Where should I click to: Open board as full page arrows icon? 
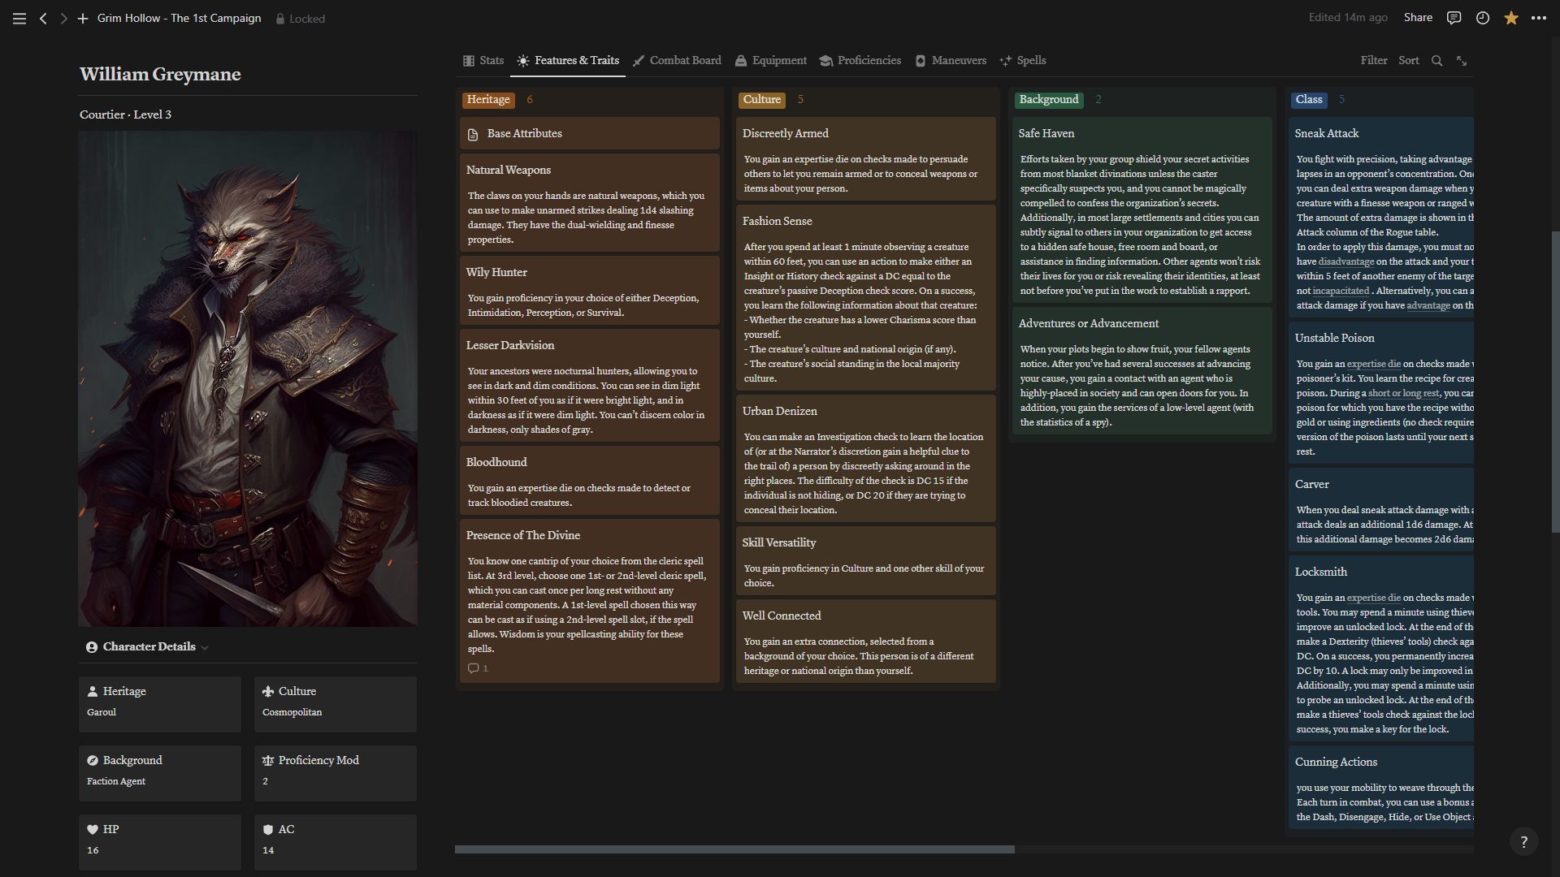[1462, 61]
